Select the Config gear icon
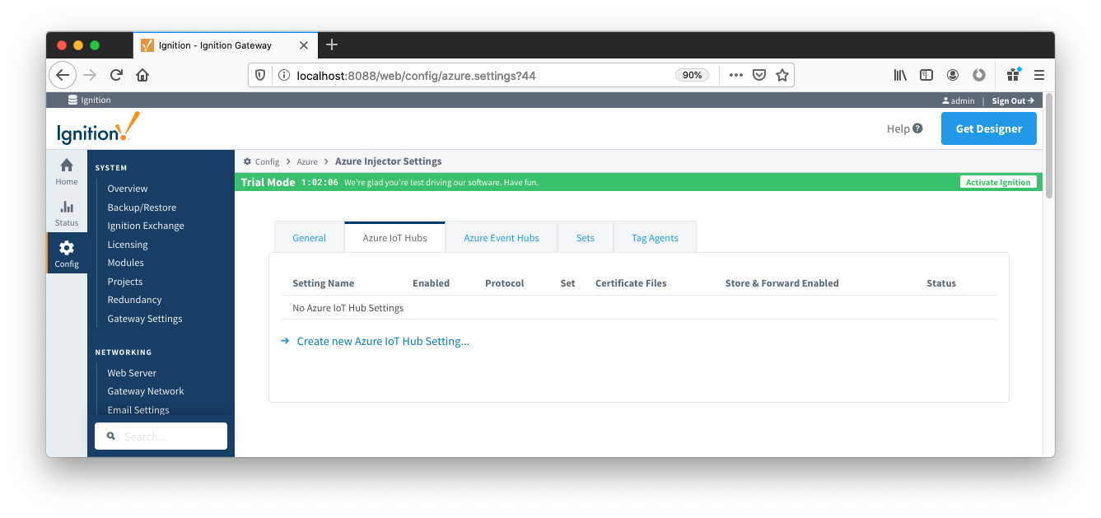The height and width of the screenshot is (518, 1101). click(67, 248)
